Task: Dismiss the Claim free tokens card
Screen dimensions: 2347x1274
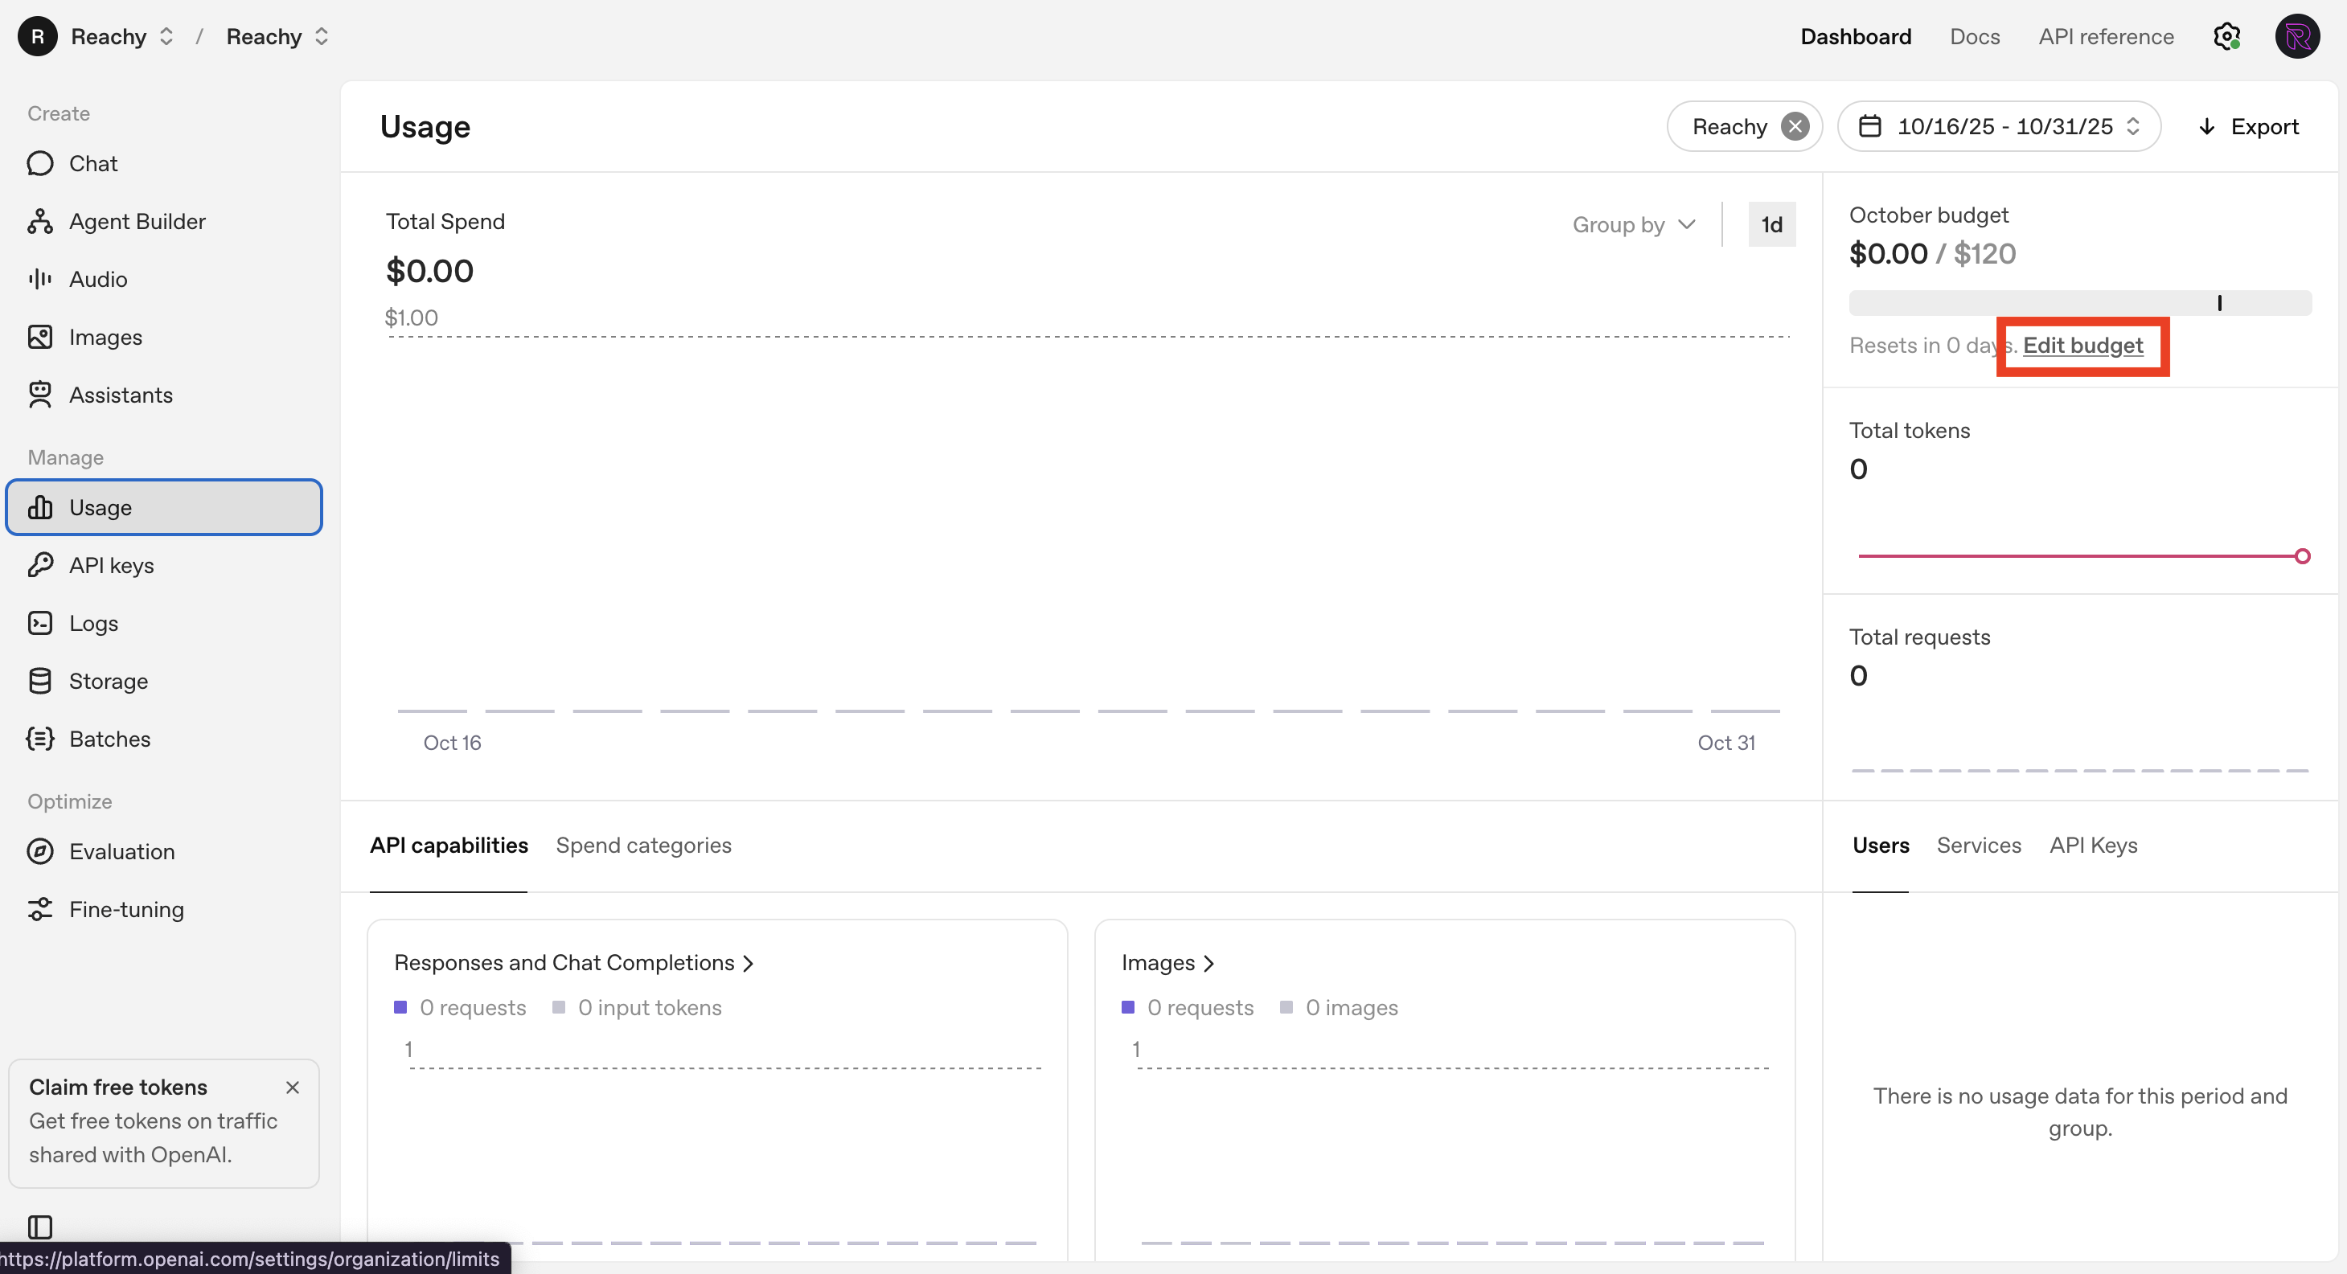Action: 293,1088
